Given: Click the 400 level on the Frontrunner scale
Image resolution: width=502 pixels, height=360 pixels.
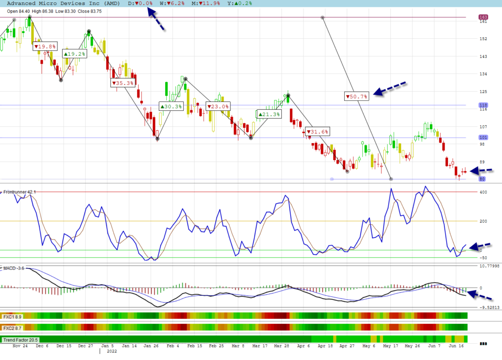Looking at the screenshot, I should tap(483, 192).
